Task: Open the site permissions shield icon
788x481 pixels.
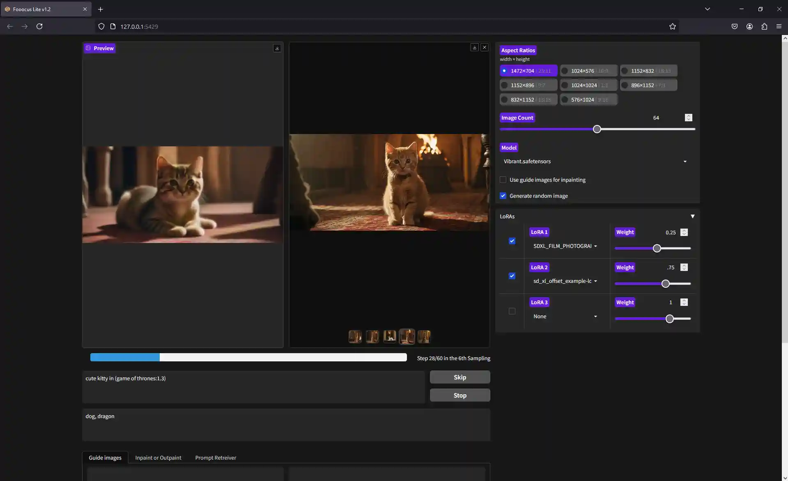Action: [101, 26]
